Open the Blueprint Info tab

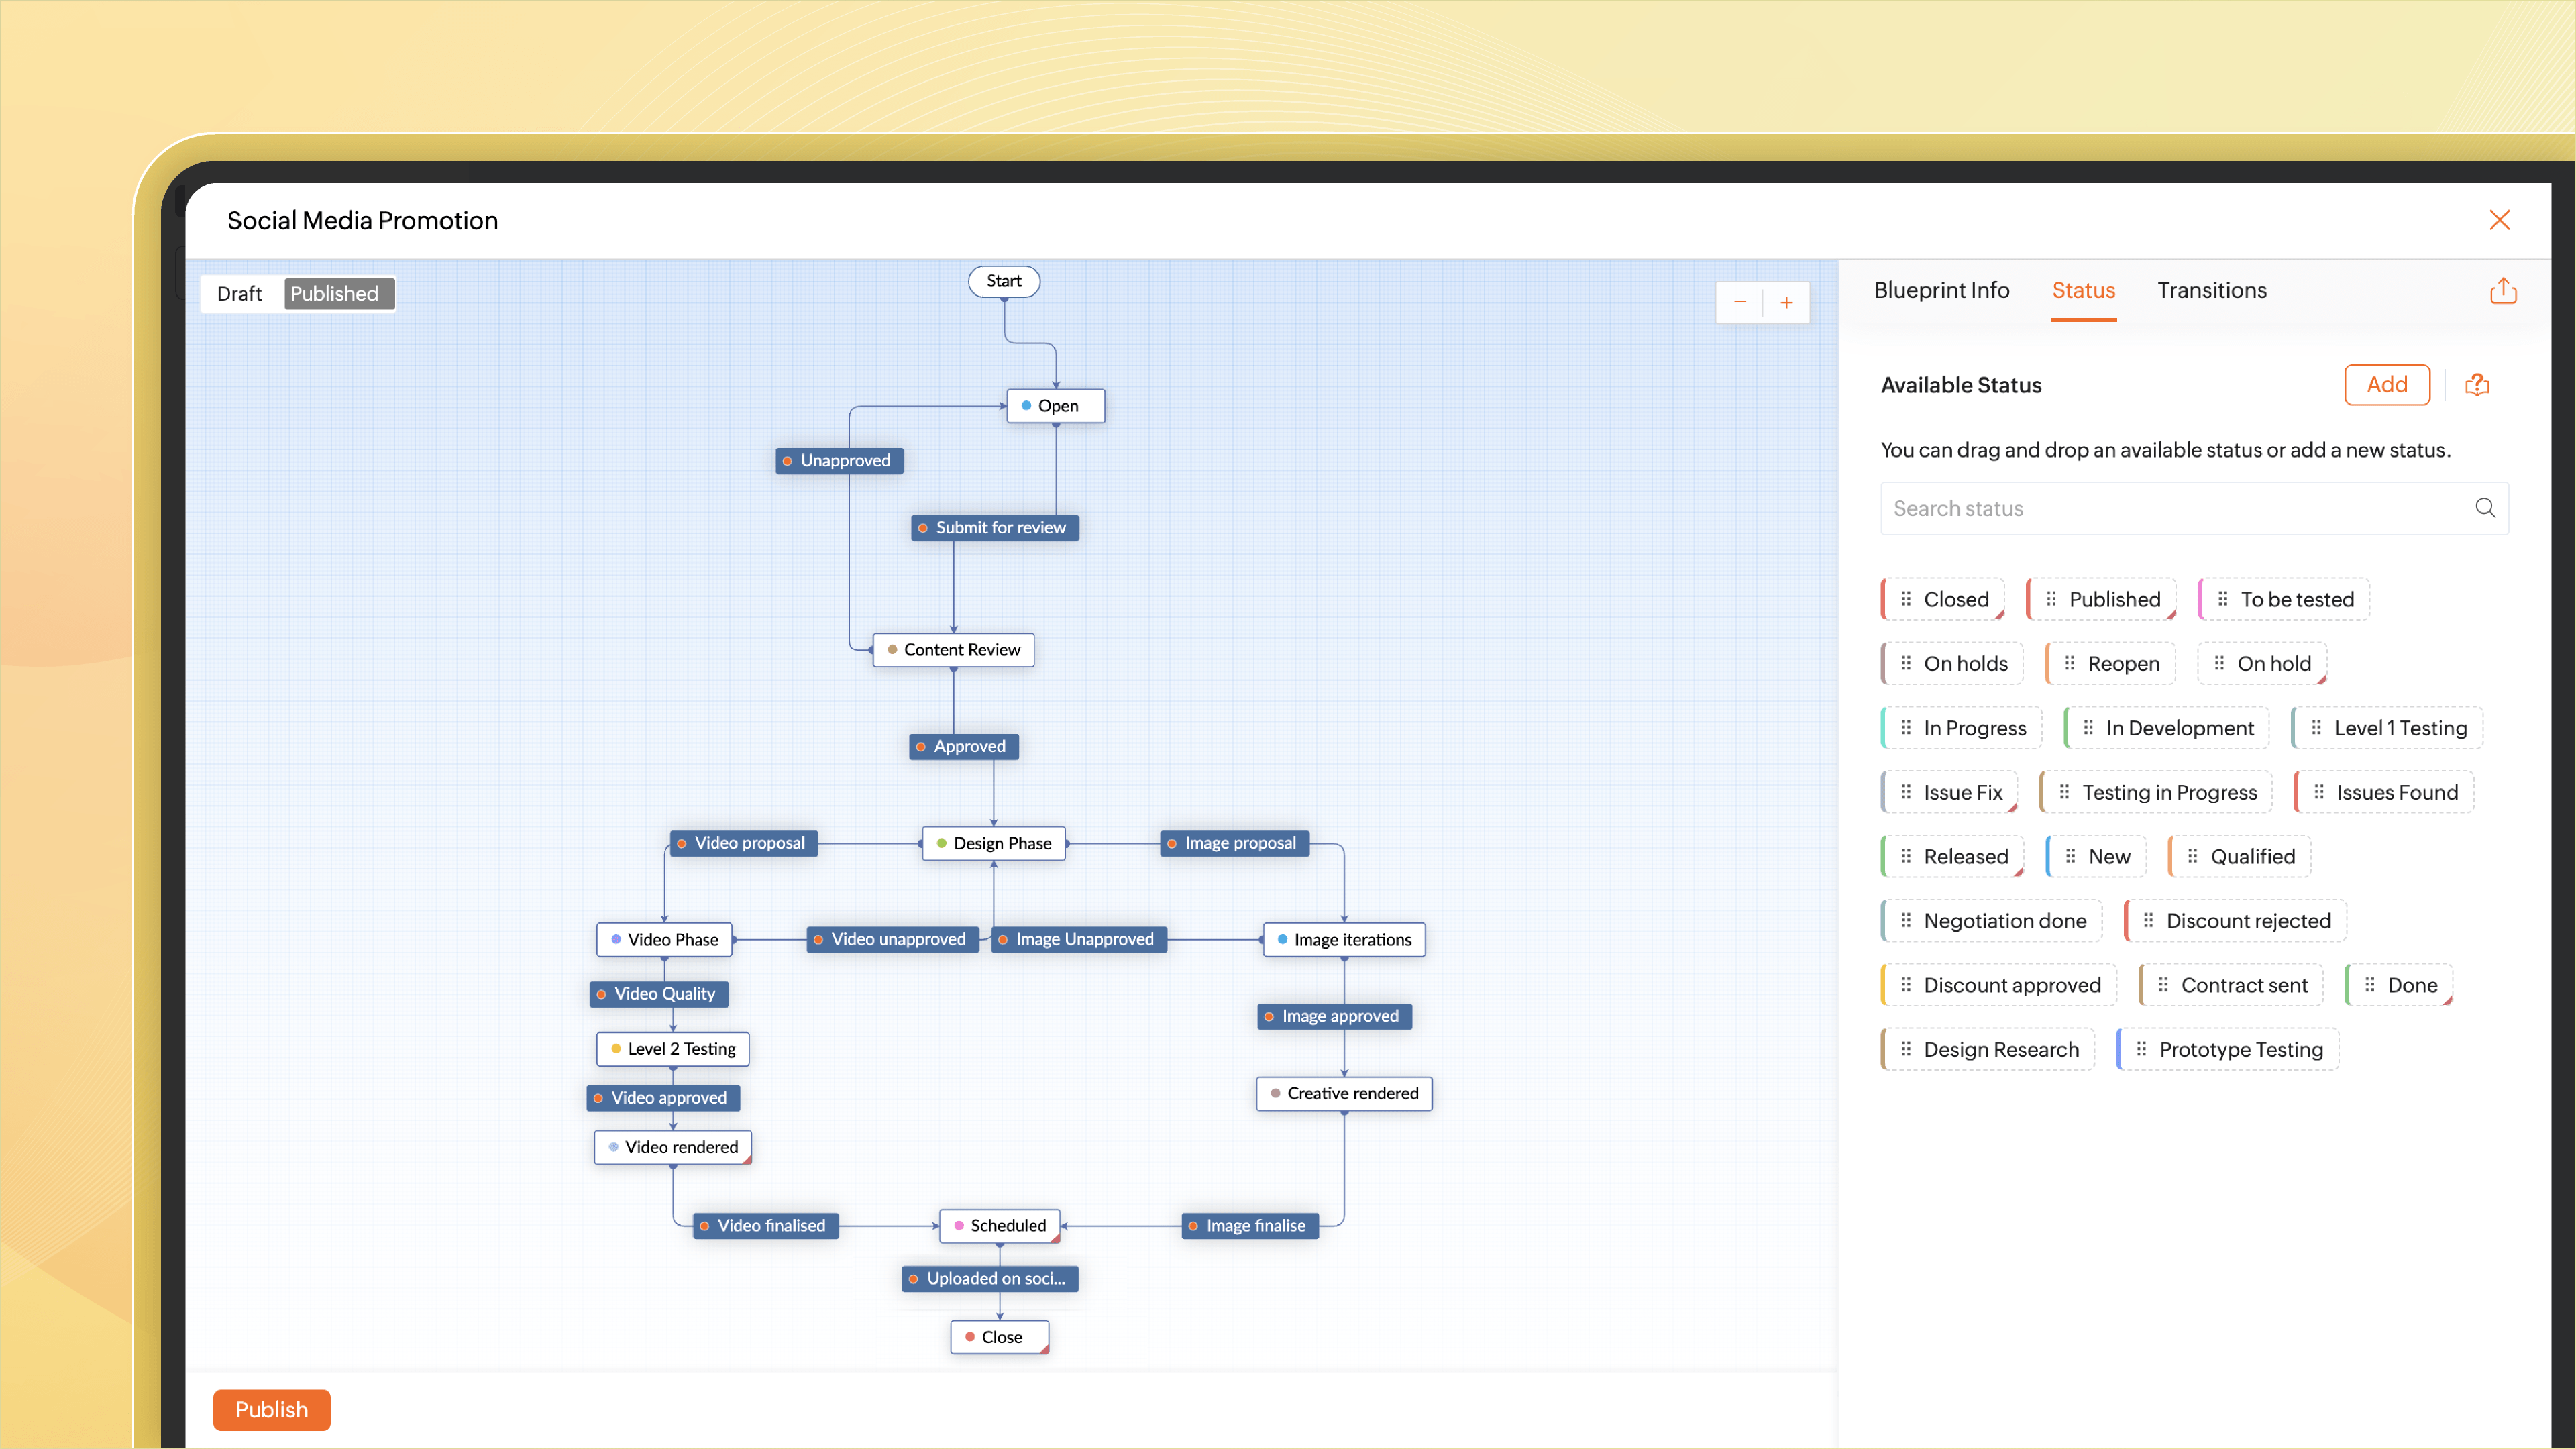[1941, 290]
